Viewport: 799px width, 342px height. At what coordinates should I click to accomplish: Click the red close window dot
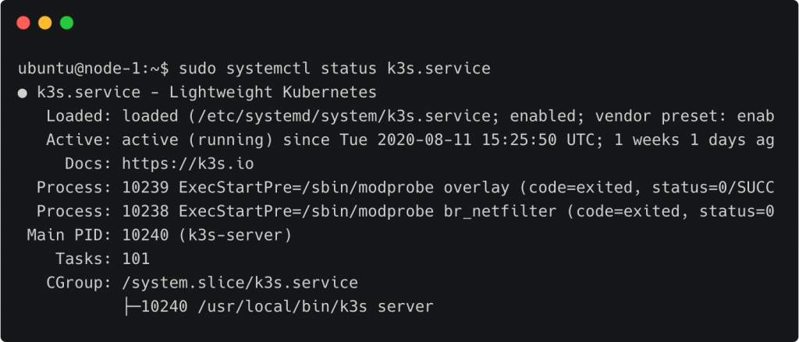point(23,23)
